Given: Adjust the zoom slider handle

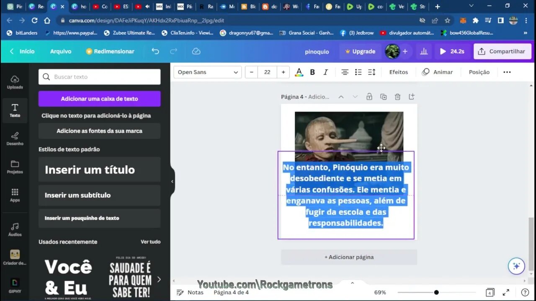Looking at the screenshot, I should [x=436, y=293].
